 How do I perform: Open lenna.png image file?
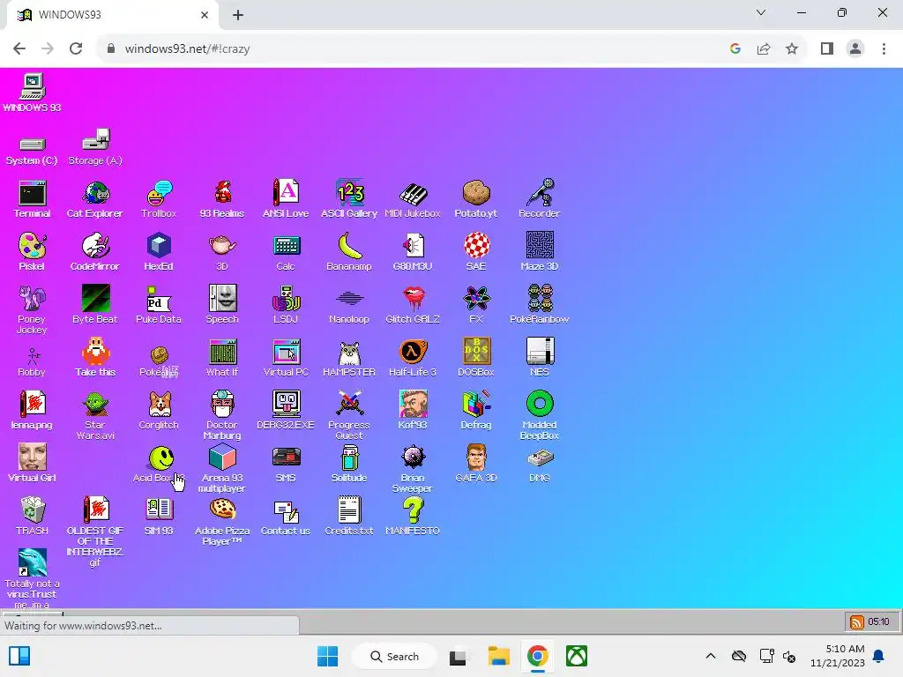pos(32,411)
